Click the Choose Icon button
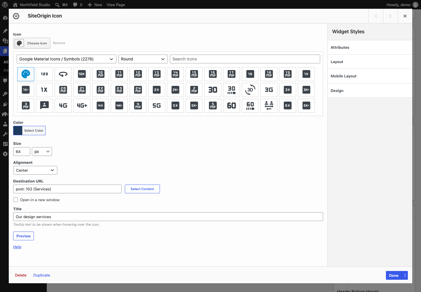 (32, 43)
